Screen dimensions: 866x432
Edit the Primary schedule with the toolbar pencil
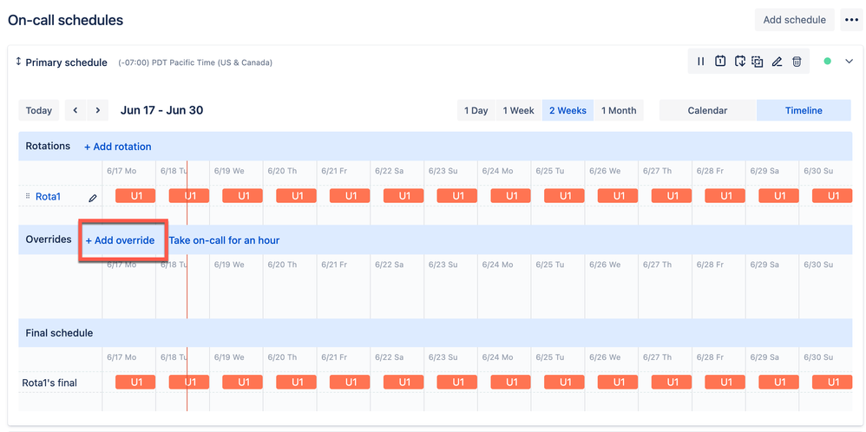coord(777,62)
